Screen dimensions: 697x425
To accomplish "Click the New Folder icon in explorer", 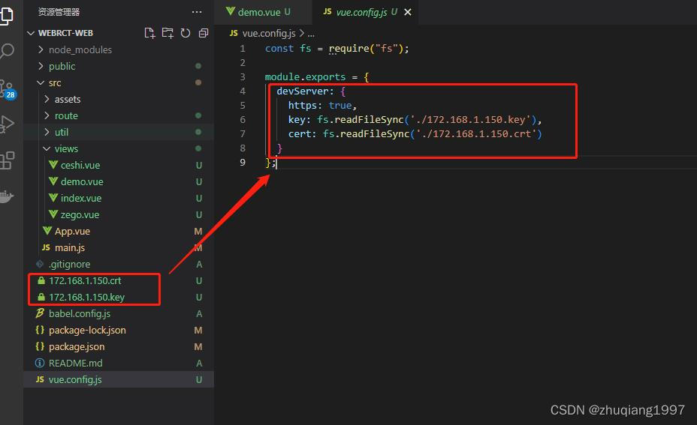I will (167, 33).
